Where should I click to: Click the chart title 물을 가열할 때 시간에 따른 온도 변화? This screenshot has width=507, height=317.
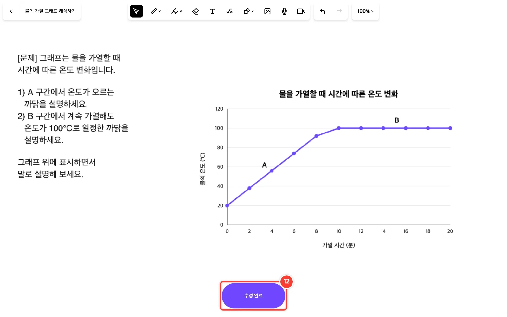point(338,94)
